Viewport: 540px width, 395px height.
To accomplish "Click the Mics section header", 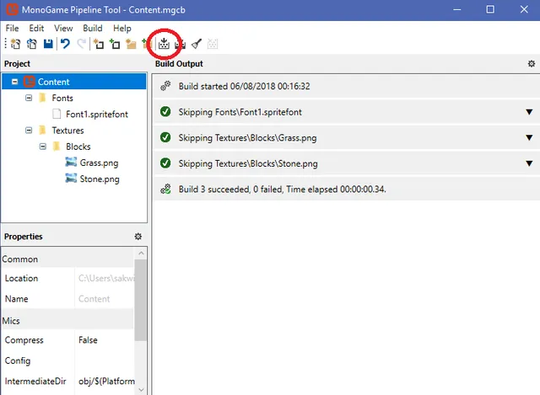I will point(67,321).
